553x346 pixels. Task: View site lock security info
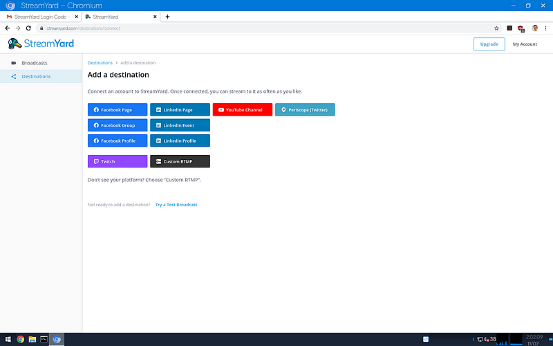pyautogui.click(x=41, y=28)
